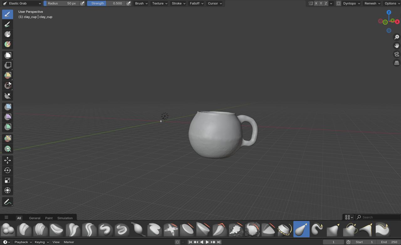Open the Stroke dropdown

(x=178, y=3)
